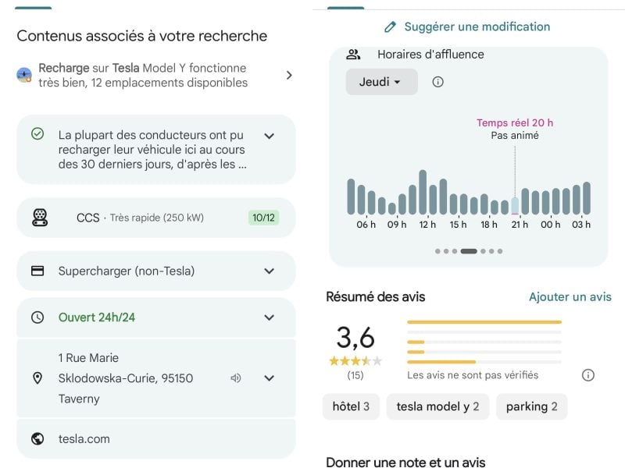The width and height of the screenshot is (625, 468).
Task: Expand the Supercharger (non-Tesla) payment row
Action: tap(270, 271)
